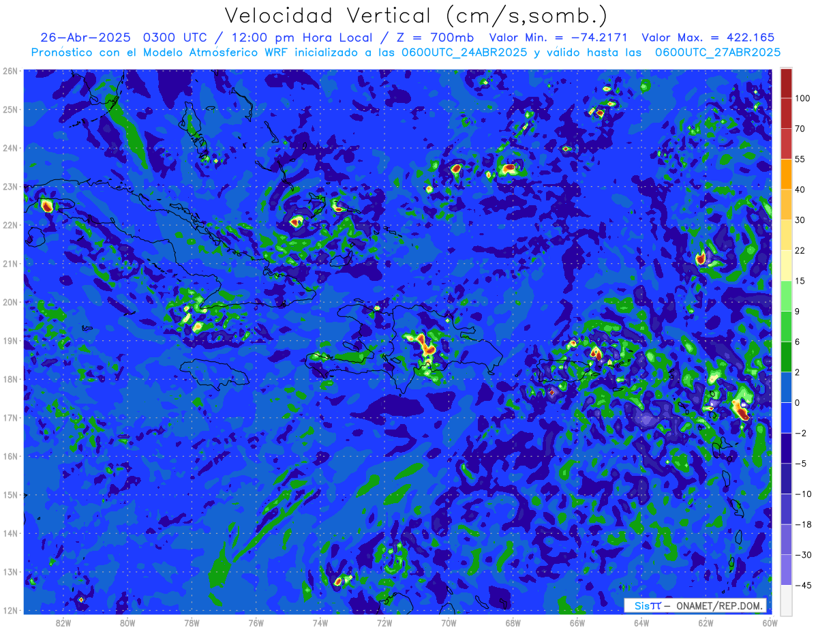
Task: Click the "-45" colorbar value label
Action: tap(802, 585)
